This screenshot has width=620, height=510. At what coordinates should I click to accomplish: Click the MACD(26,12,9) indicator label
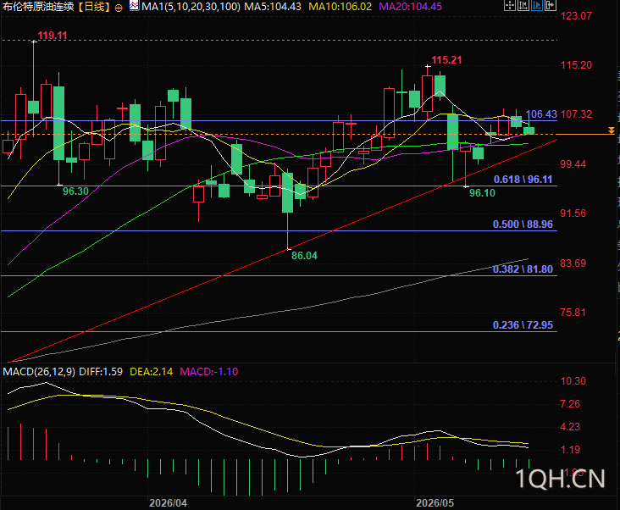pyautogui.click(x=39, y=372)
